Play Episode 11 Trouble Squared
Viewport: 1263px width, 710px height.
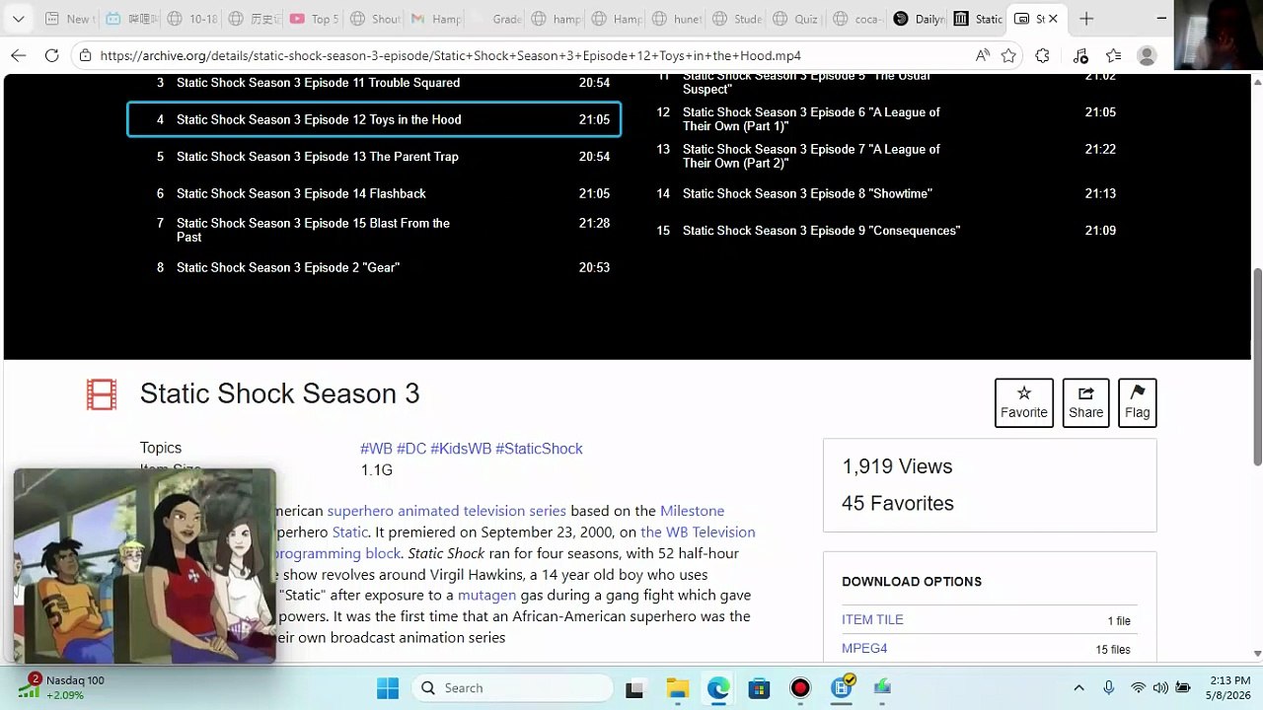[374, 83]
